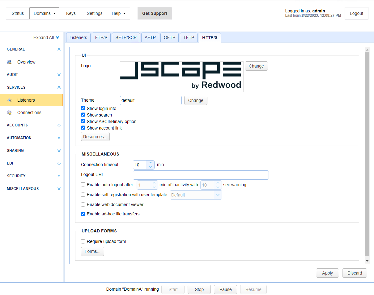Click the scrollbar up-arrow icon
This screenshot has width=374, height=295.
tap(367, 49)
